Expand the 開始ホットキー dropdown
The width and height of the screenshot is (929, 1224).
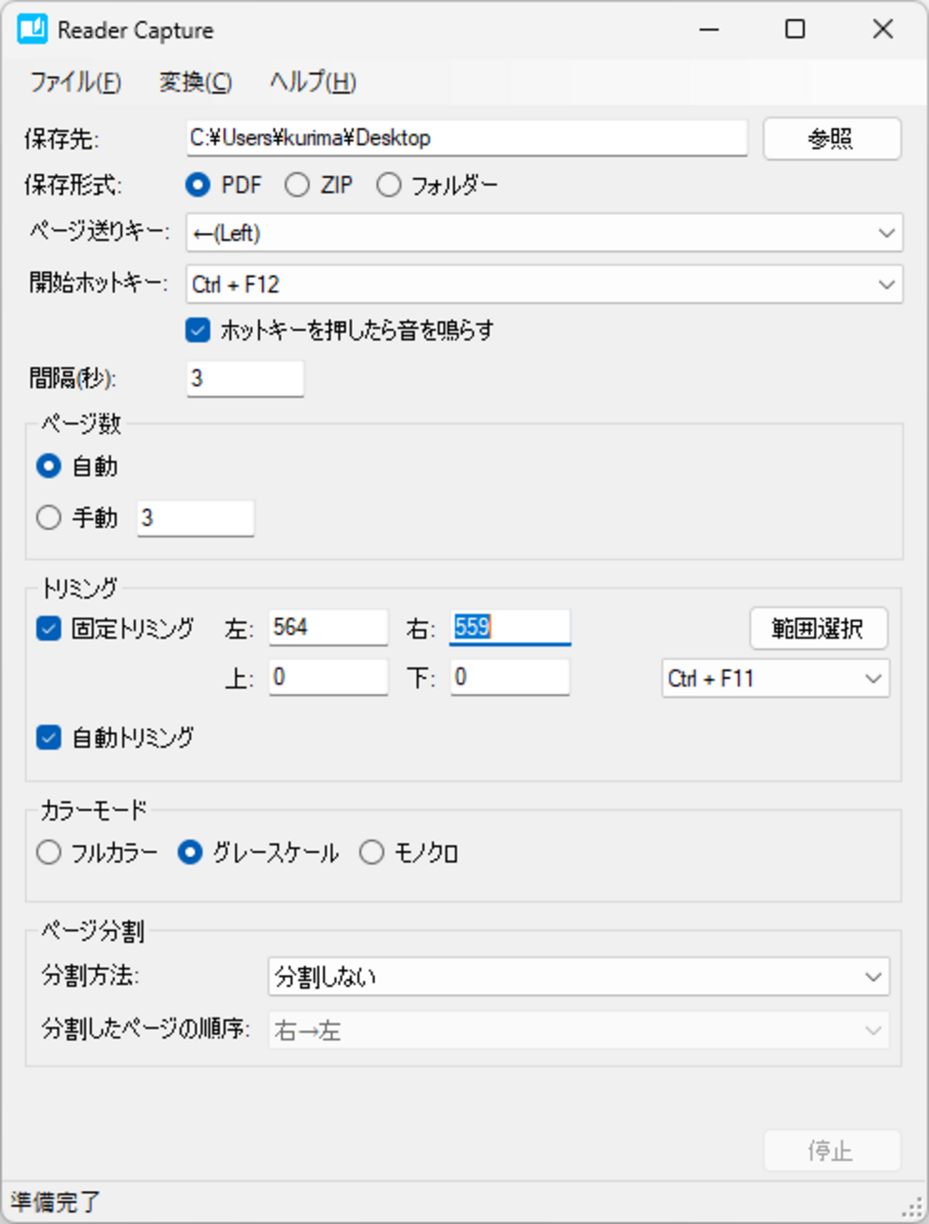tap(886, 285)
